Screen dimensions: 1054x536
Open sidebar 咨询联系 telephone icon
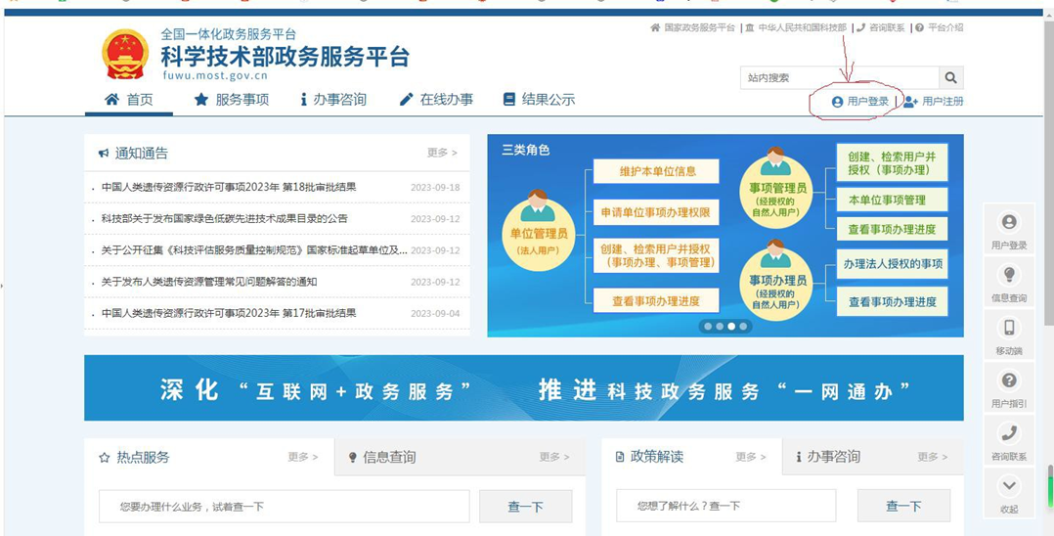(x=1009, y=433)
